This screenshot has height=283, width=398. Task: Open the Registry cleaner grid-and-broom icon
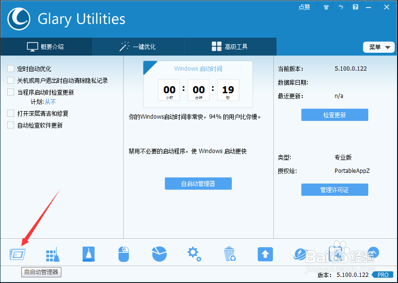[x=53, y=254]
